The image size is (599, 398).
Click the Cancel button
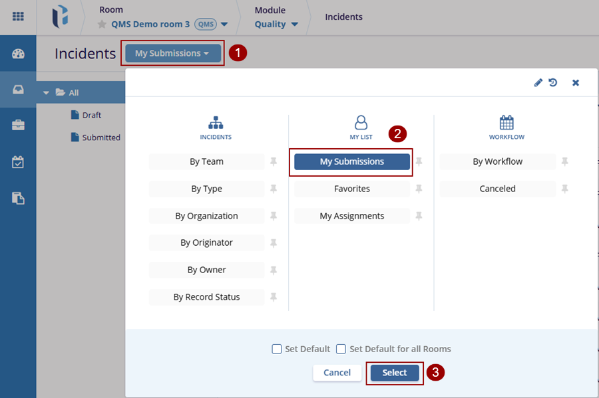tap(337, 373)
